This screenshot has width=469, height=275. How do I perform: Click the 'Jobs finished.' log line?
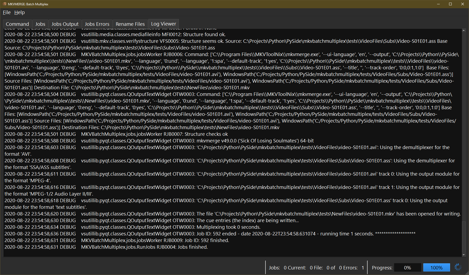106,247
